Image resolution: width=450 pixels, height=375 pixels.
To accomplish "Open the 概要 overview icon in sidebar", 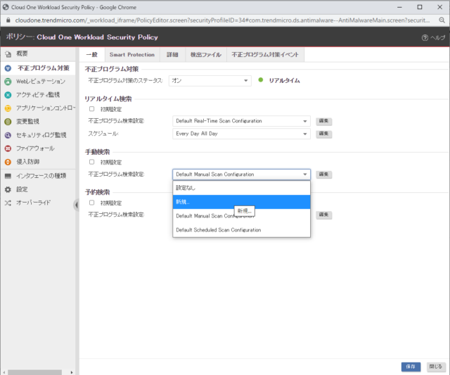I will click(x=8, y=54).
